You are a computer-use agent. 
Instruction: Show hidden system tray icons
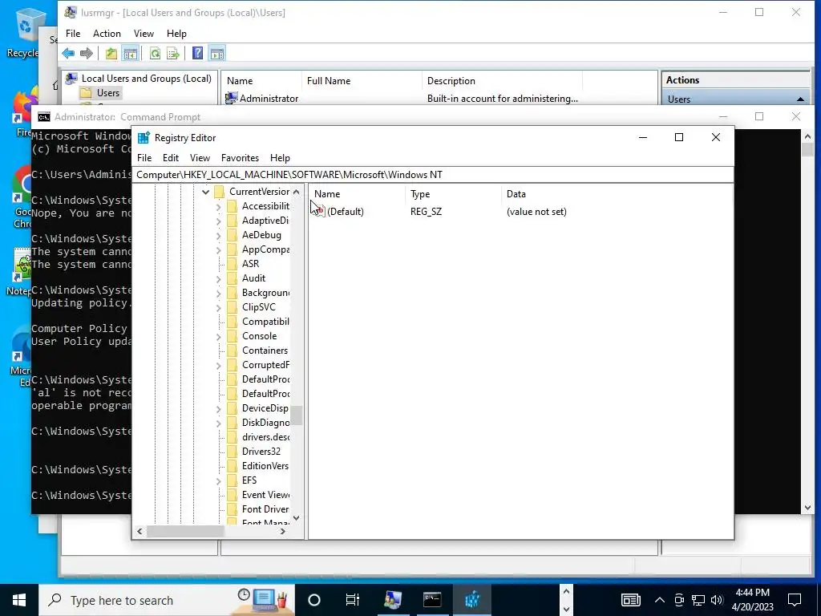(x=659, y=600)
